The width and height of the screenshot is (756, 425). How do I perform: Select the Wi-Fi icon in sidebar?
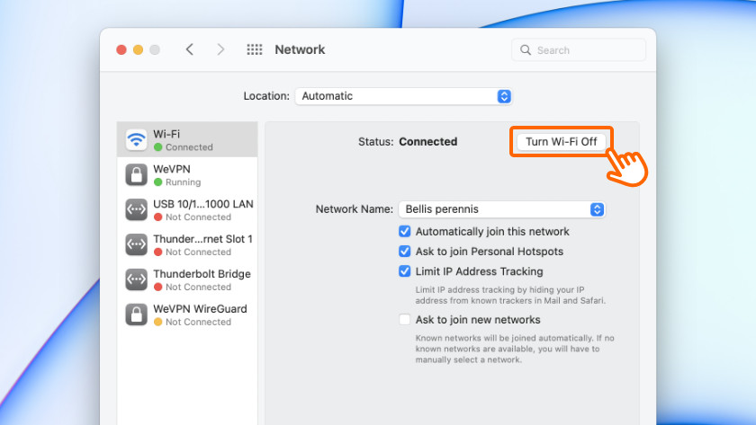[x=136, y=140]
